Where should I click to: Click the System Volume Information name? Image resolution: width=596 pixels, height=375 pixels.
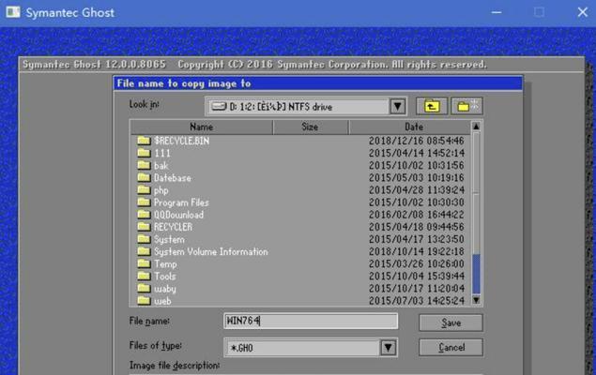(211, 251)
